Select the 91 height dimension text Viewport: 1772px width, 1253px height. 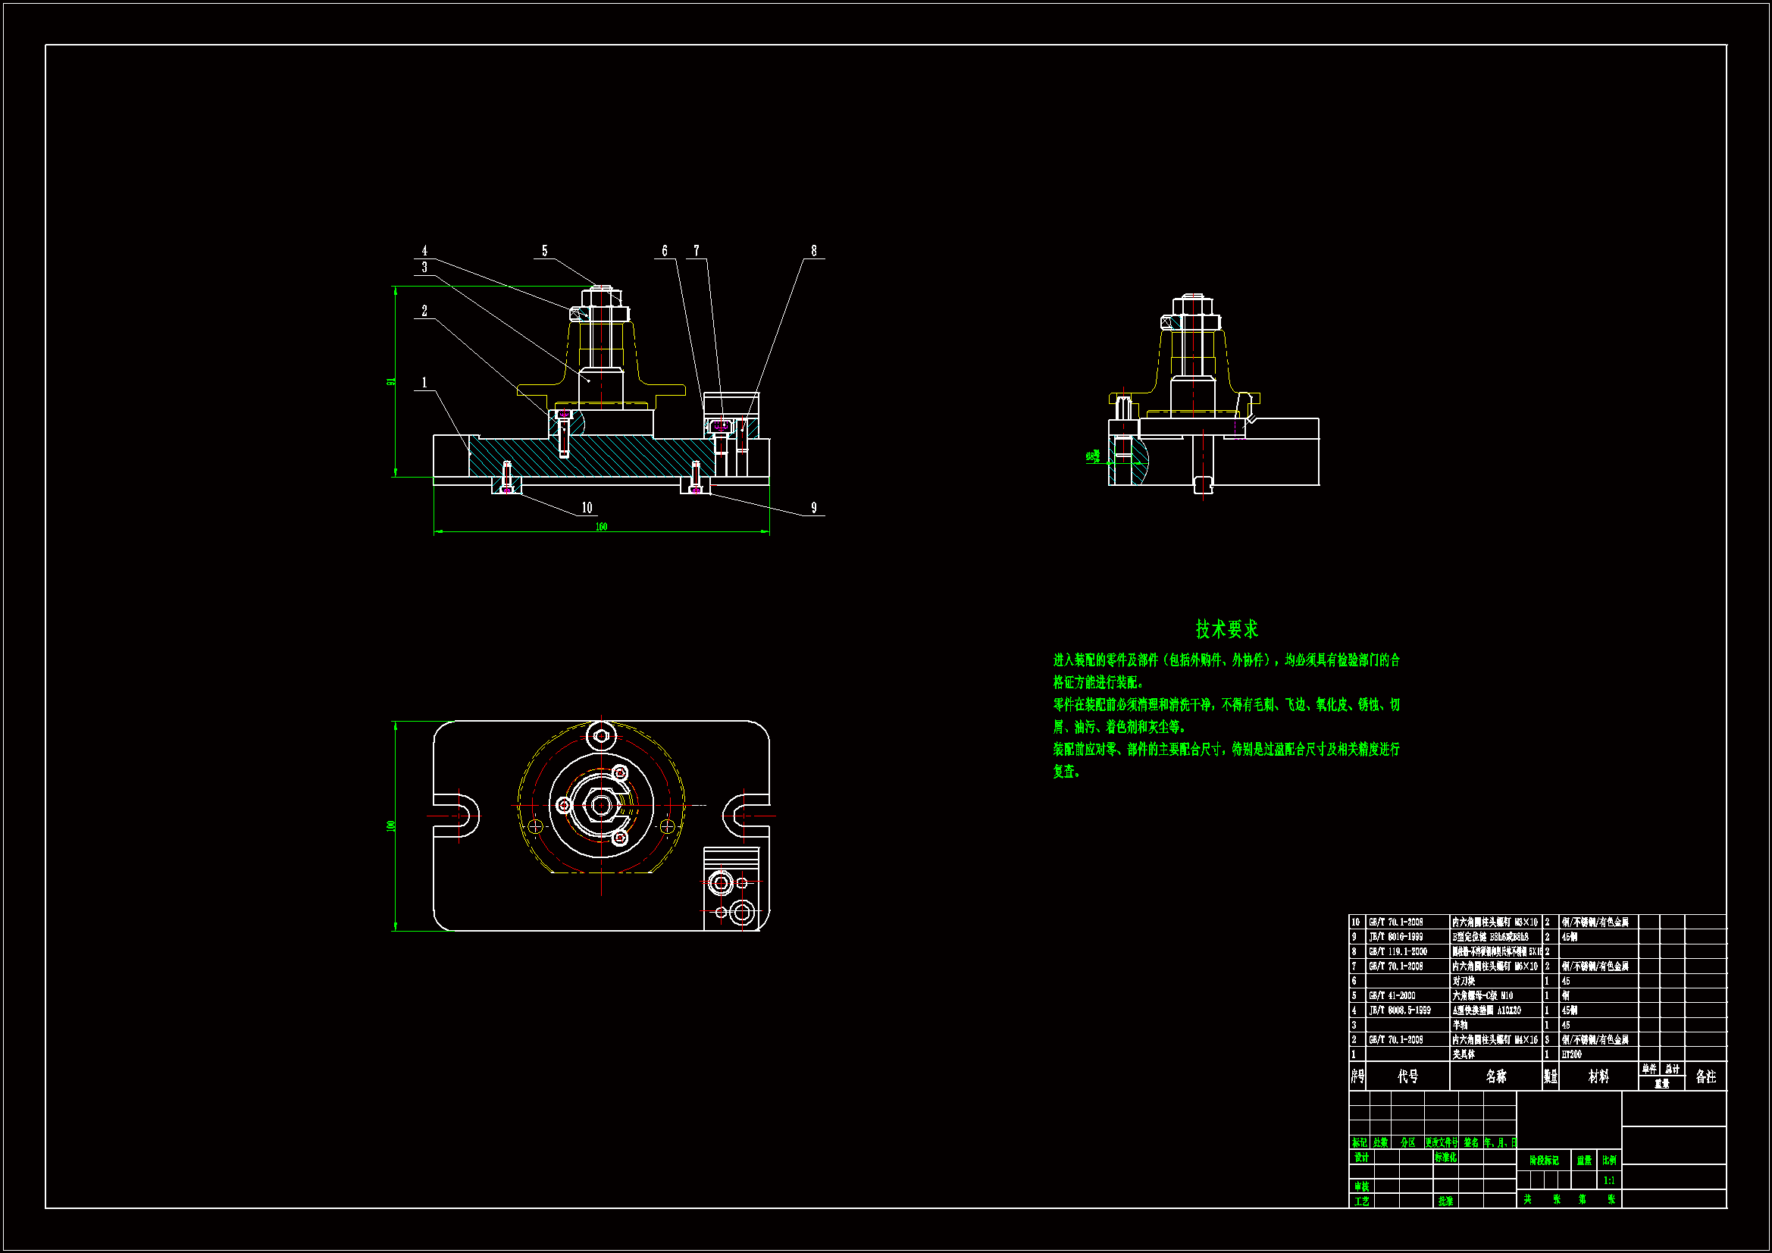click(391, 382)
